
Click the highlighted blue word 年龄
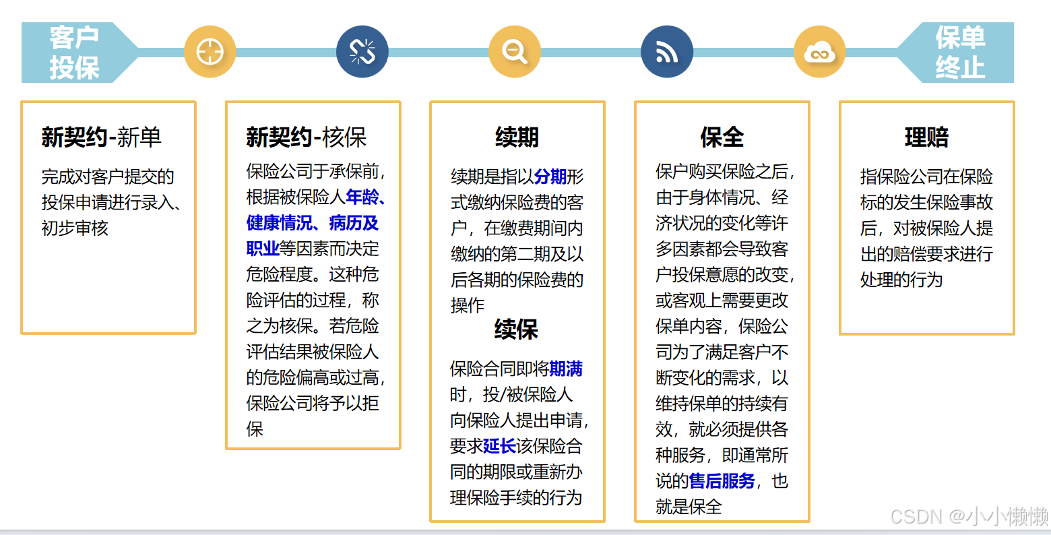click(x=362, y=197)
